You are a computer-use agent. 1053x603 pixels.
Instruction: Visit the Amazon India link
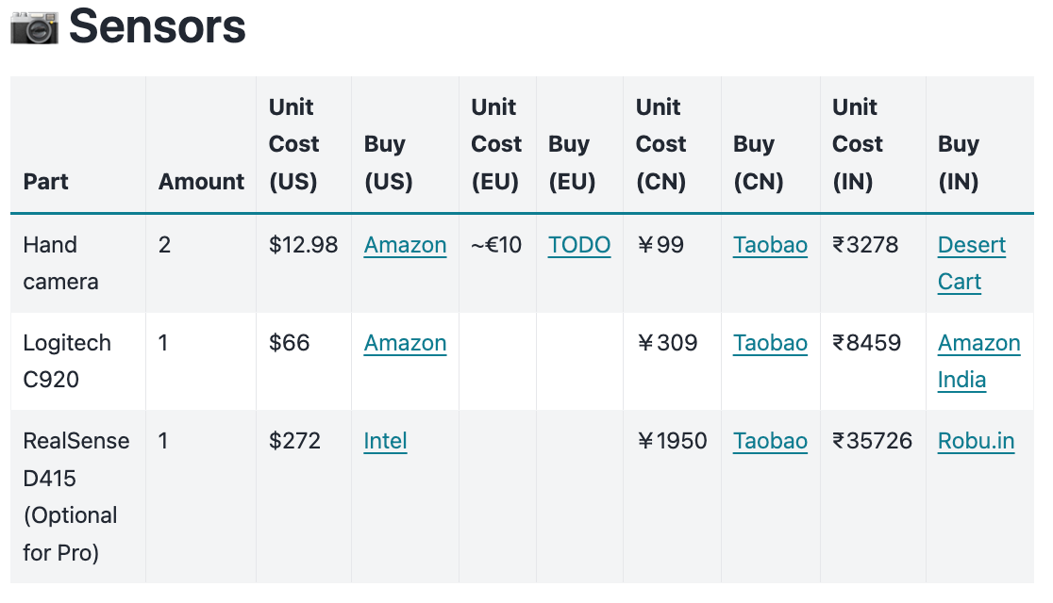978,361
